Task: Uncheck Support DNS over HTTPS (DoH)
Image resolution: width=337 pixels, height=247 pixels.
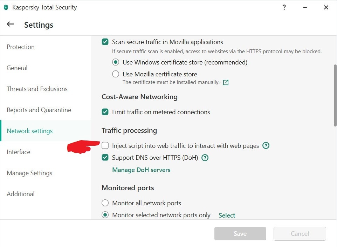Action: 105,158
